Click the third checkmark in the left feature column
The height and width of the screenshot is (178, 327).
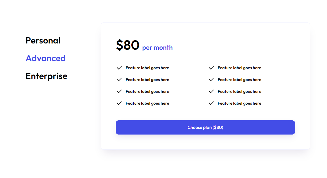click(119, 91)
